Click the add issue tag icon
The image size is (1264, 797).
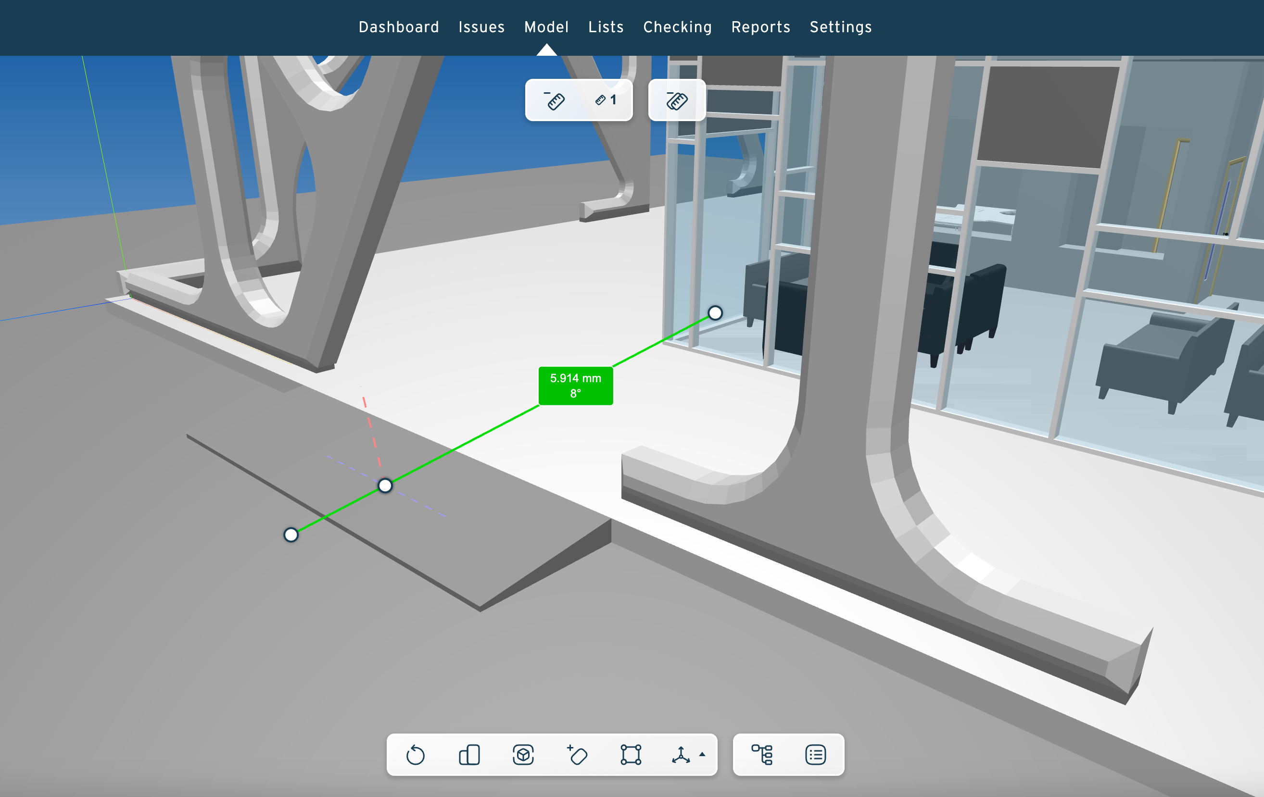coord(577,755)
